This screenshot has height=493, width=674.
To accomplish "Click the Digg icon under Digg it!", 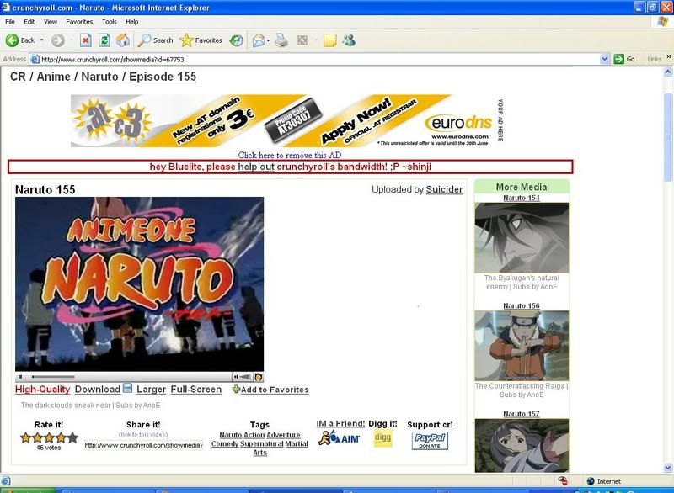I will [x=382, y=438].
